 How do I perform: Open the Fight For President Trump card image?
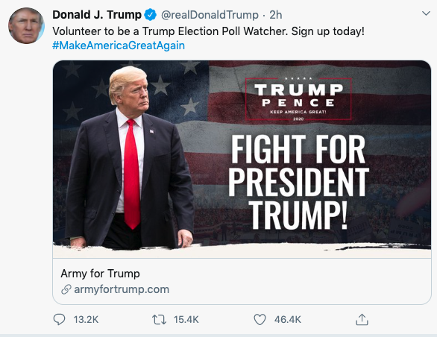[x=242, y=160]
